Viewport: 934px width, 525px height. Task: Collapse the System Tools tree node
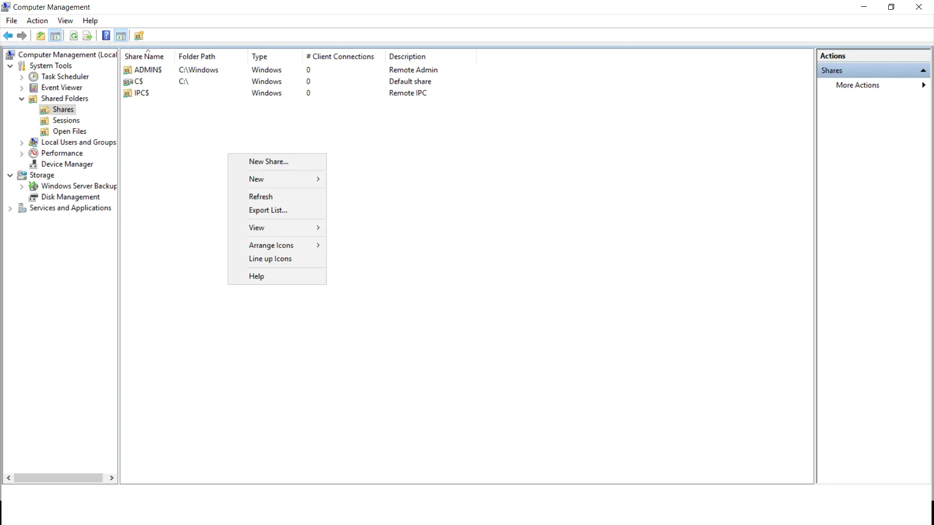pyautogui.click(x=10, y=66)
